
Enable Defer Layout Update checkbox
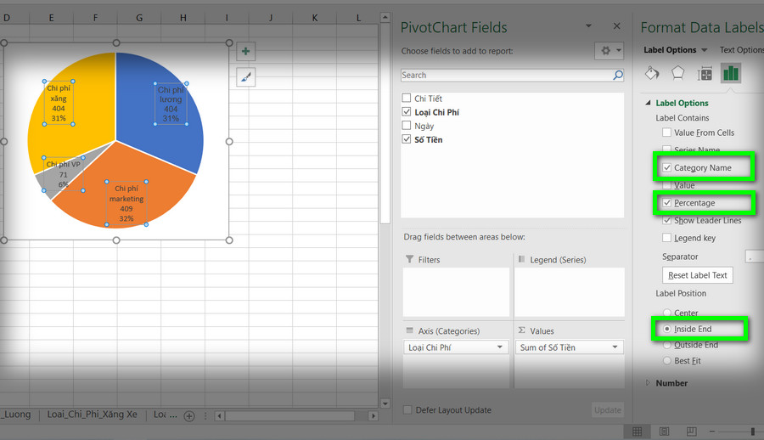click(407, 409)
